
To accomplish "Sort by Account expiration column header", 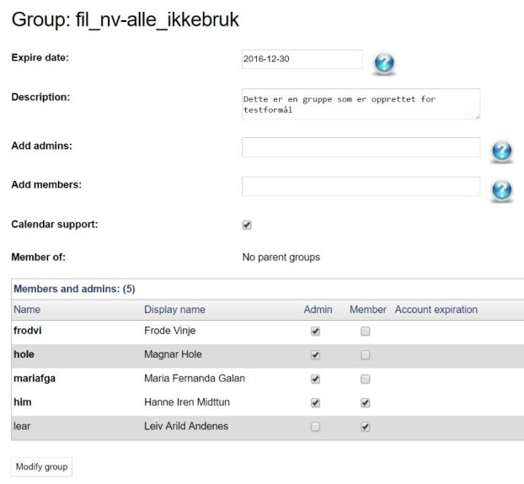I will [x=436, y=310].
